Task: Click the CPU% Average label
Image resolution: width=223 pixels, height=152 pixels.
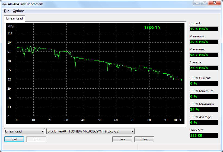Action: [x=200, y=117]
